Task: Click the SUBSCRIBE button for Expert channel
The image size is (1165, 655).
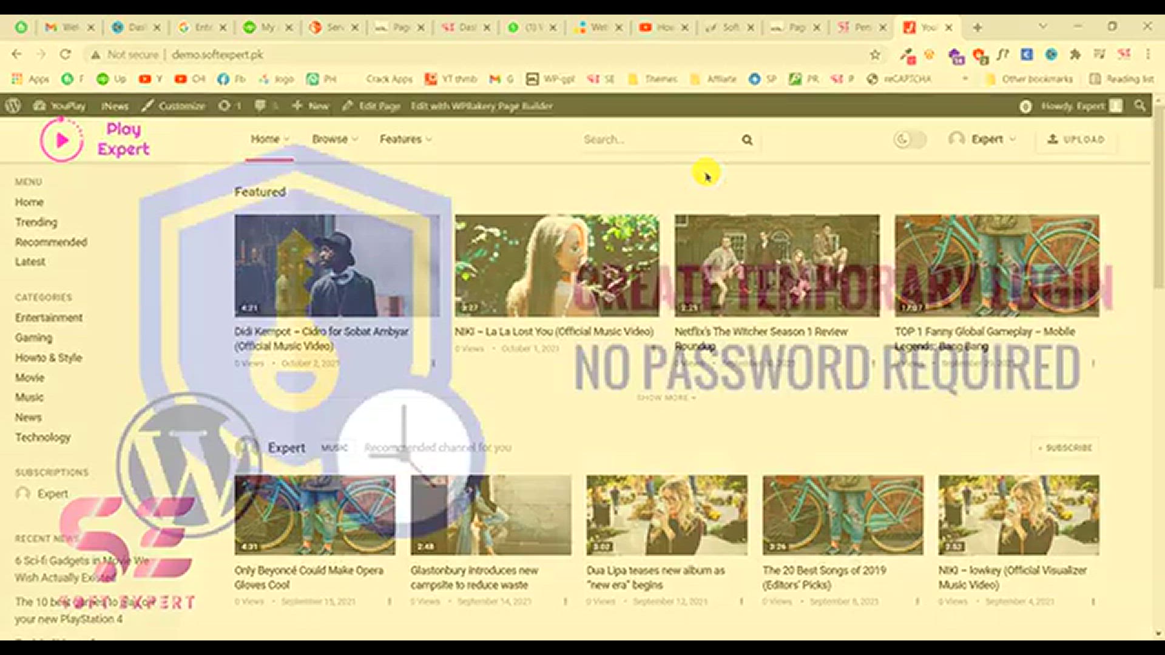Action: coord(1065,448)
